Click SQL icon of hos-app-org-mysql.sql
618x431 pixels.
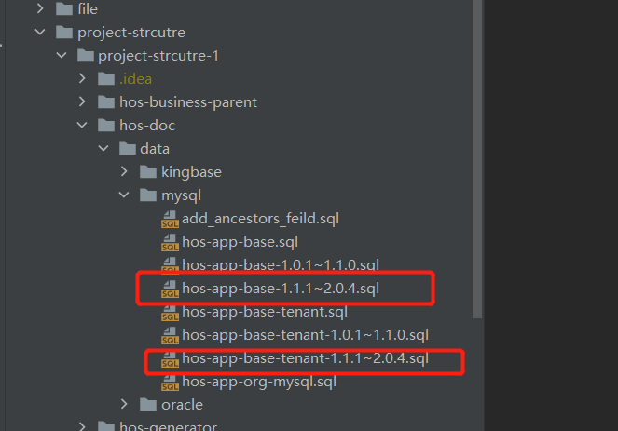(x=170, y=383)
